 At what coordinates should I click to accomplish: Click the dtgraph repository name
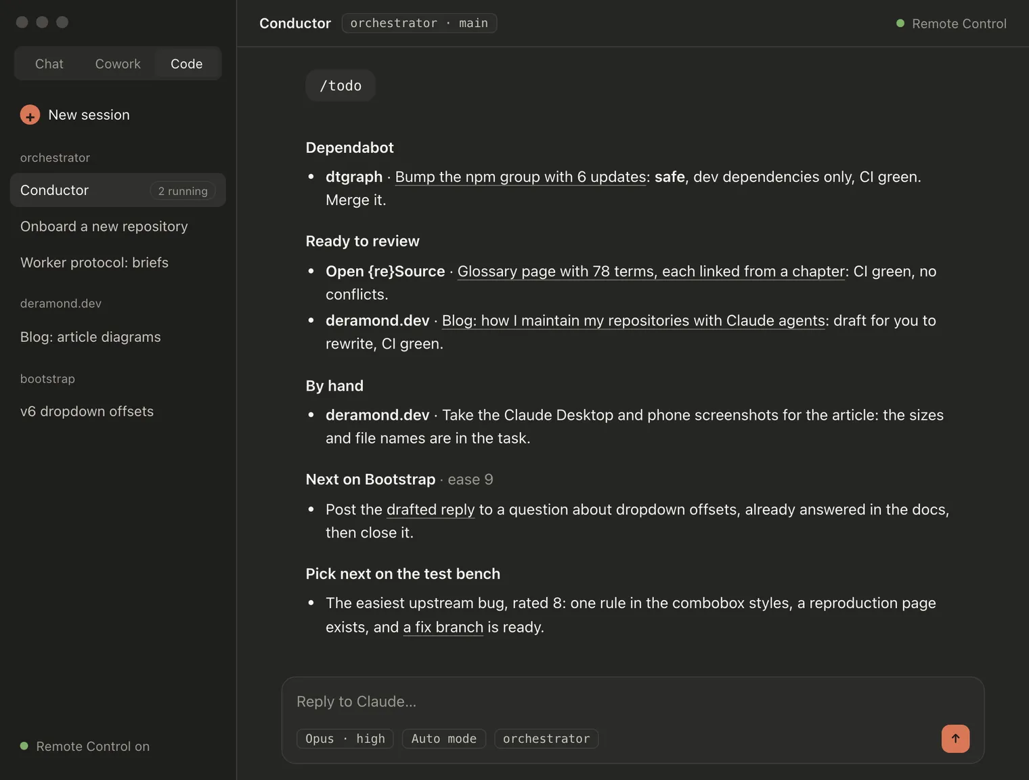click(354, 177)
